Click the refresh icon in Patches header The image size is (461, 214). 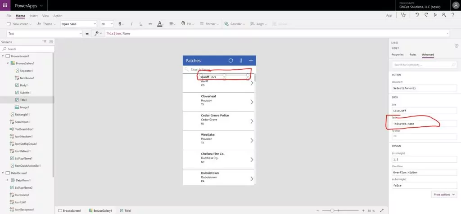click(x=231, y=61)
